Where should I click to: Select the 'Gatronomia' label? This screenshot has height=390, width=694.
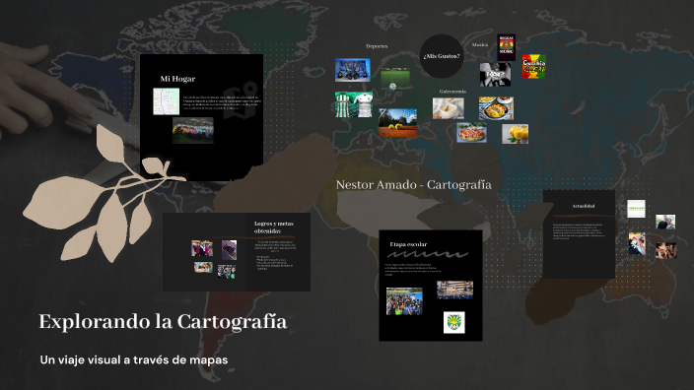(x=452, y=91)
